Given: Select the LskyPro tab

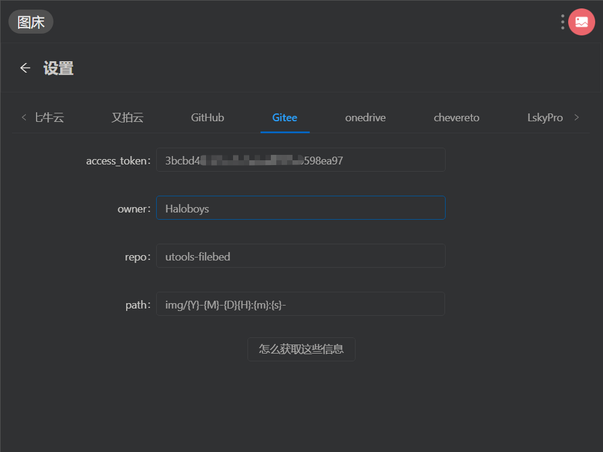Looking at the screenshot, I should pos(545,117).
